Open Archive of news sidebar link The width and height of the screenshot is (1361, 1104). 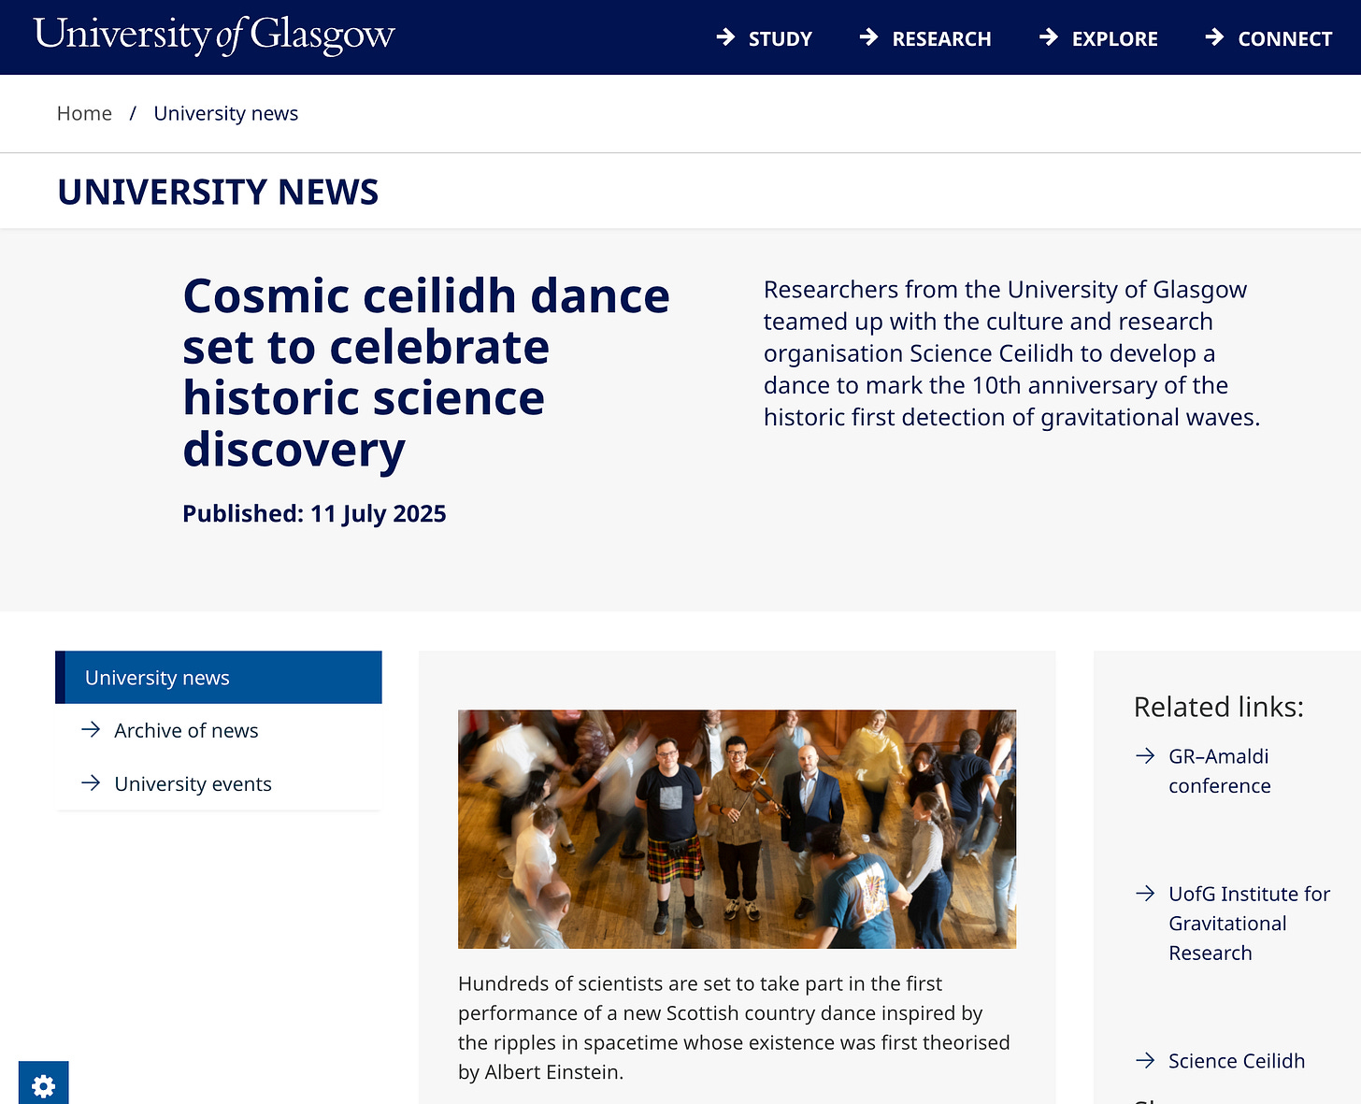point(186,731)
